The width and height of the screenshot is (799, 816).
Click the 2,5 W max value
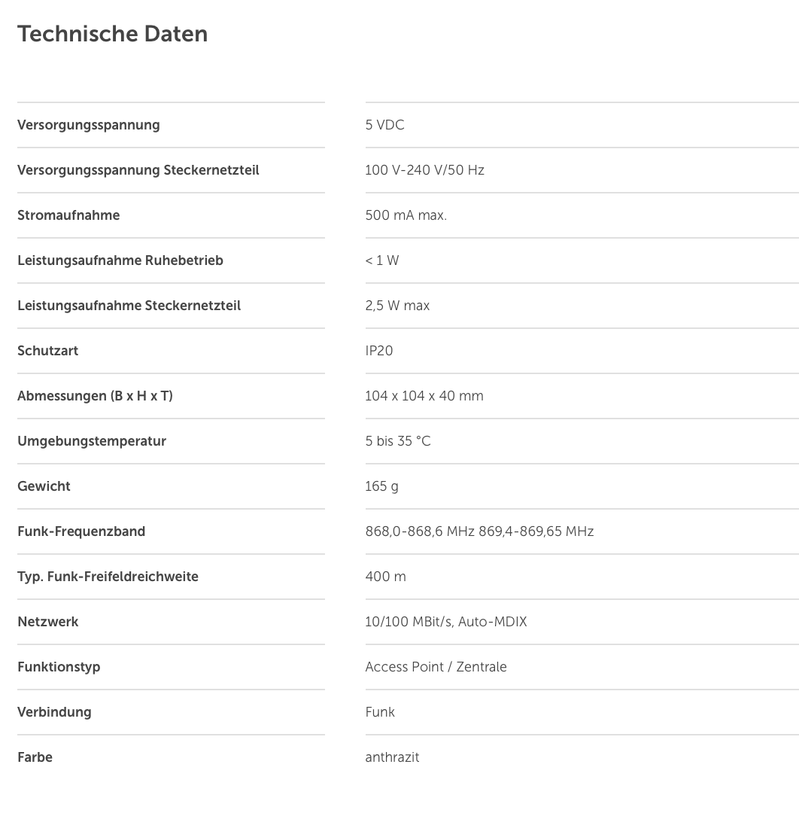(397, 306)
